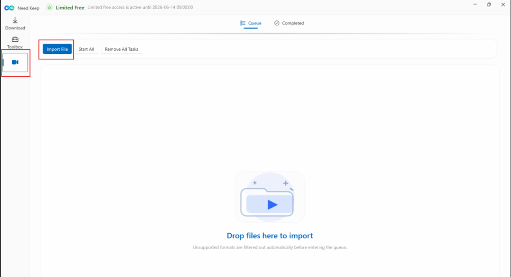This screenshot has height=277, width=511.
Task: Open the Download section in sidebar
Action: [15, 24]
